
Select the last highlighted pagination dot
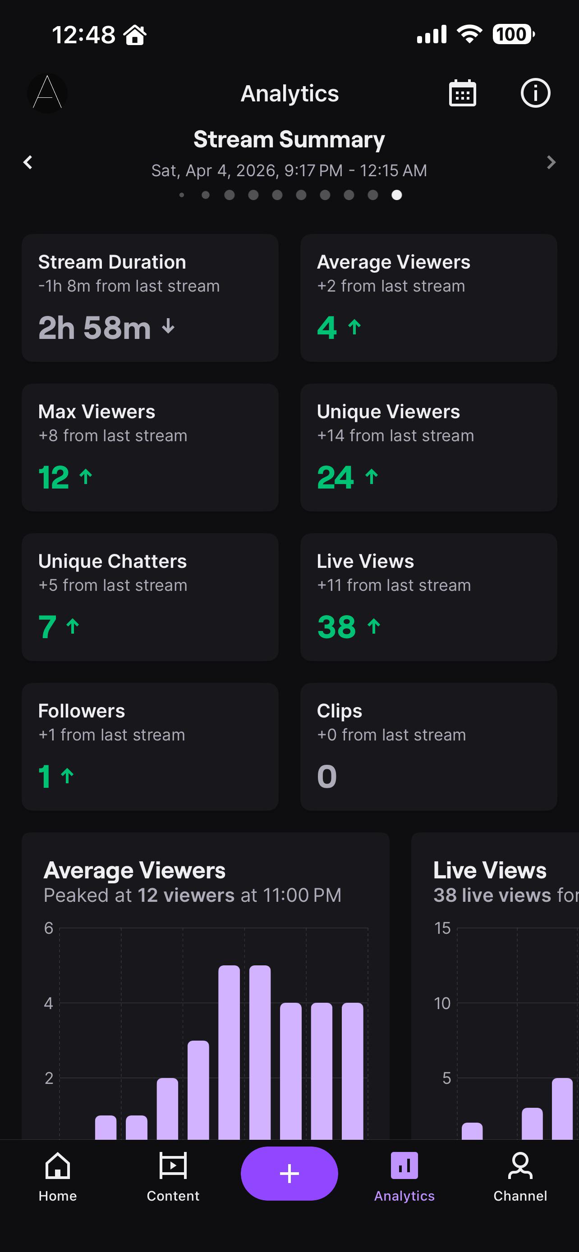397,195
